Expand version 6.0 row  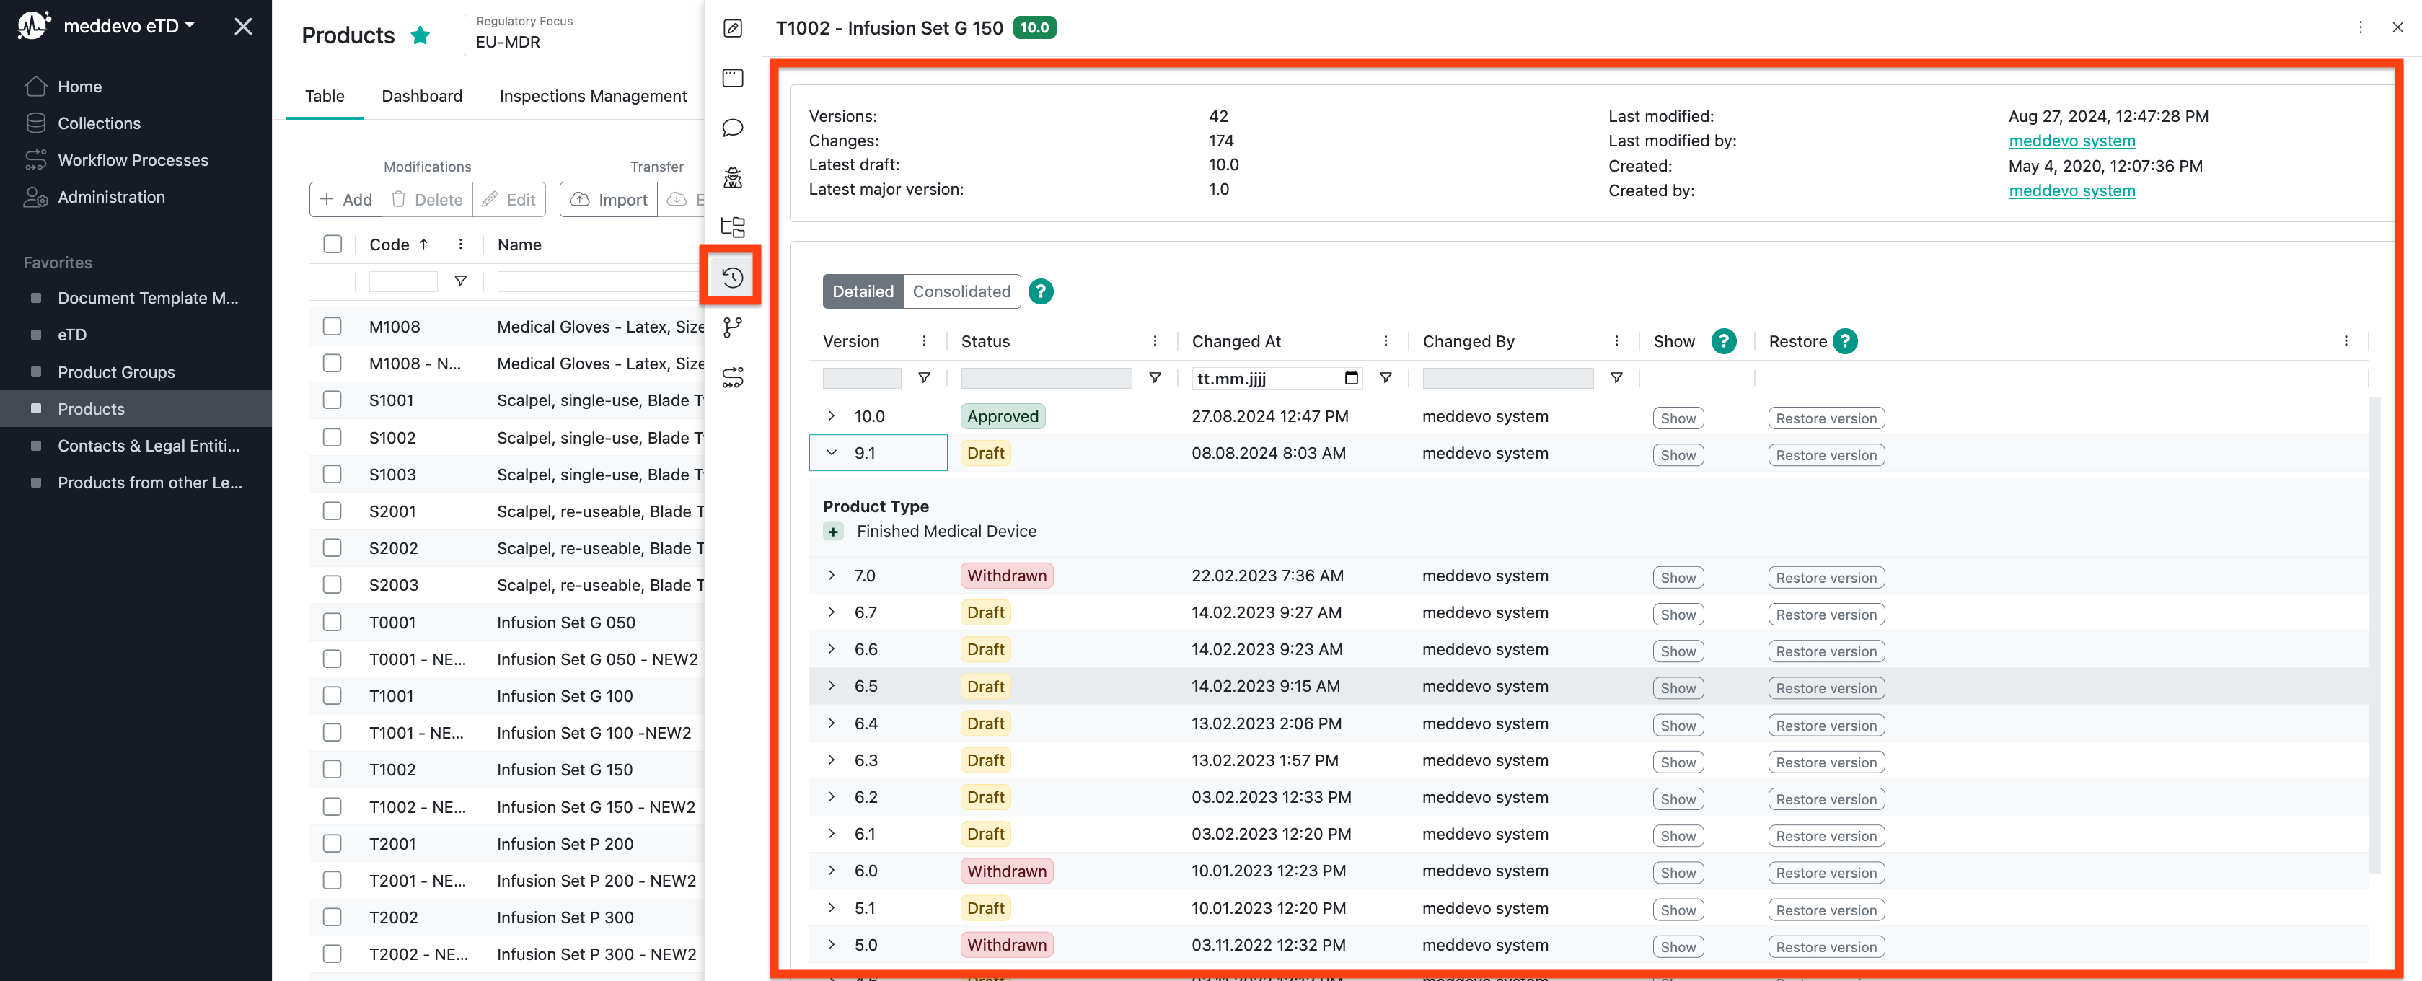[831, 871]
